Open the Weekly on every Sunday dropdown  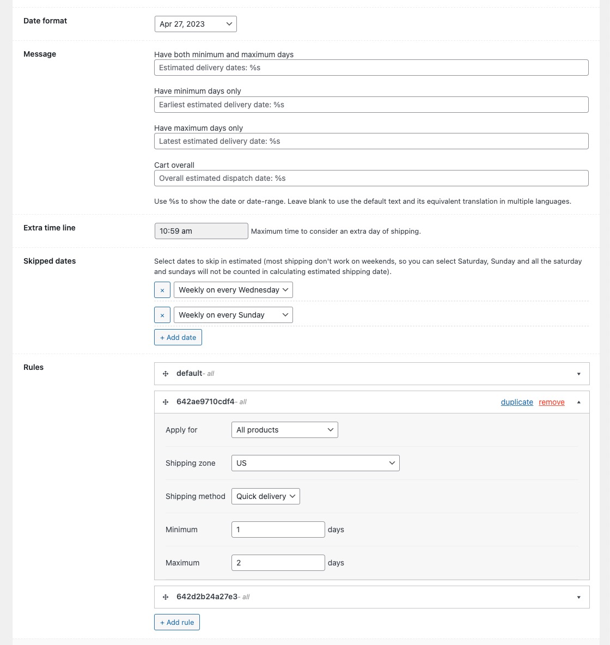pyautogui.click(x=233, y=315)
